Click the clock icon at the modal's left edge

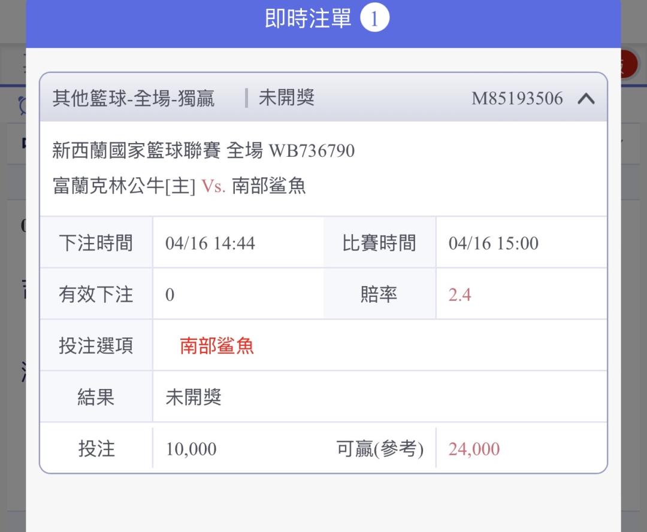[x=23, y=105]
